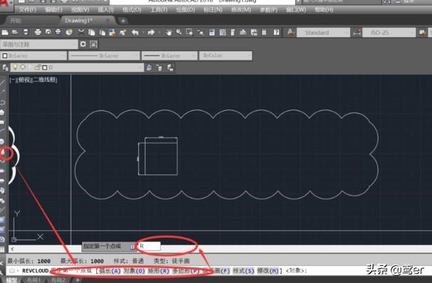The image size is (432, 283).
Task: Choose the 矩形(R) command option
Action: (x=158, y=271)
